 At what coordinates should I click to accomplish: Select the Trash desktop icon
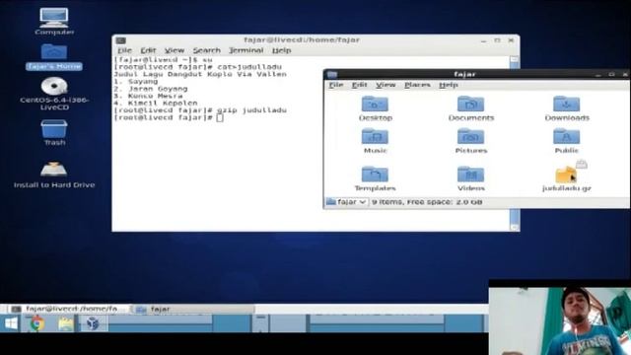[x=54, y=129]
